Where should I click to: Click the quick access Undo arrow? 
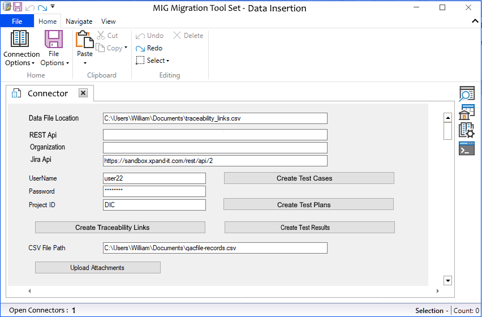30,7
